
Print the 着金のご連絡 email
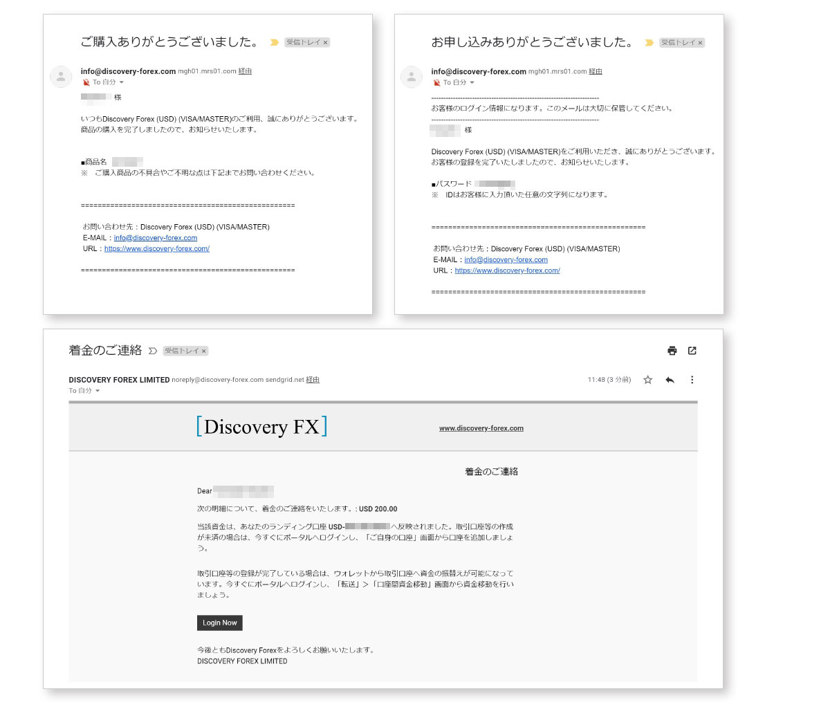[672, 351]
